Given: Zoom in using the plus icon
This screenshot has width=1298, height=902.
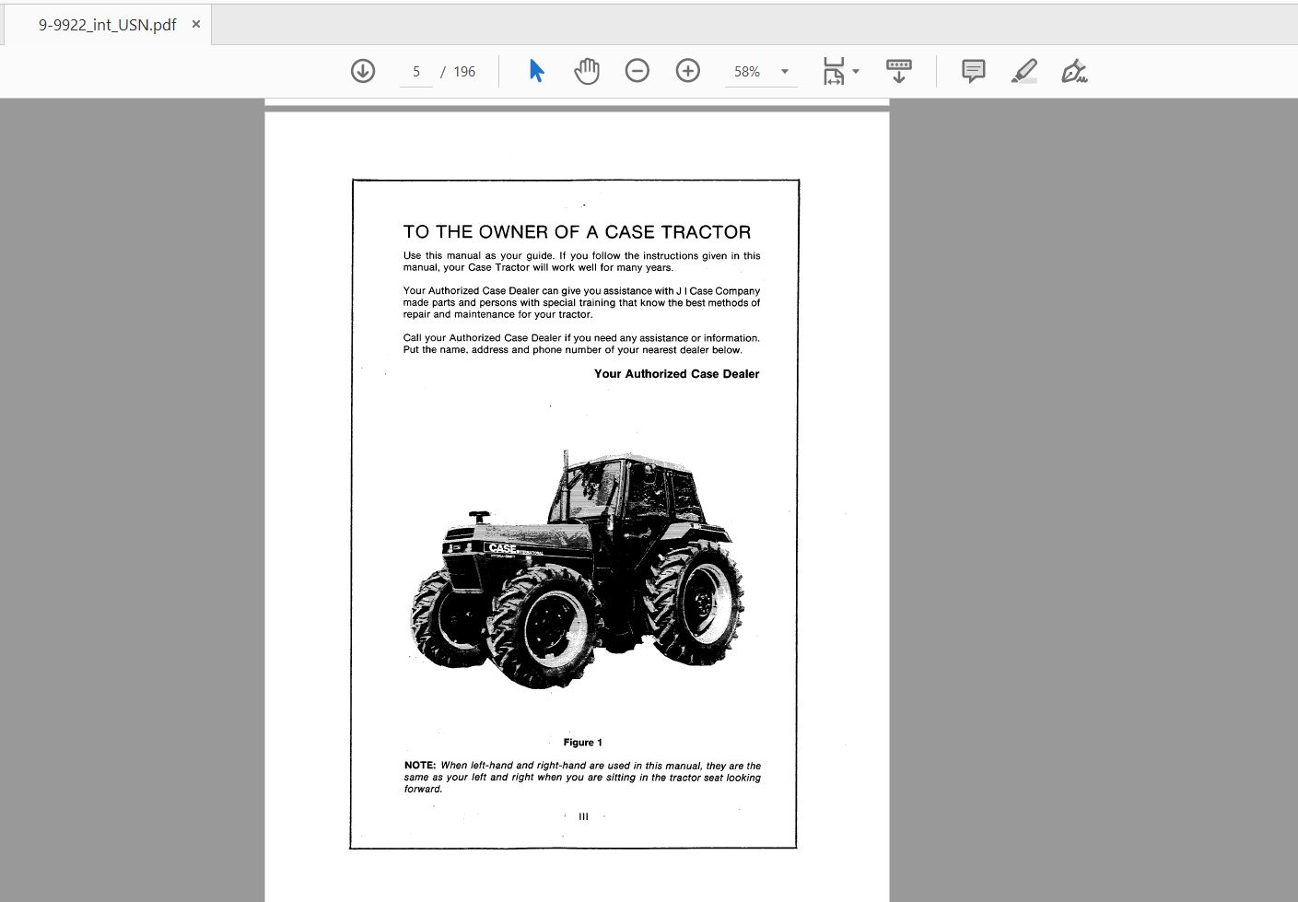Looking at the screenshot, I should click(x=687, y=70).
